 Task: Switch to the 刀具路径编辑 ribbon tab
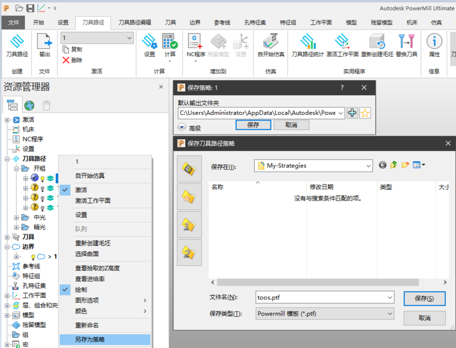pyautogui.click(x=135, y=22)
